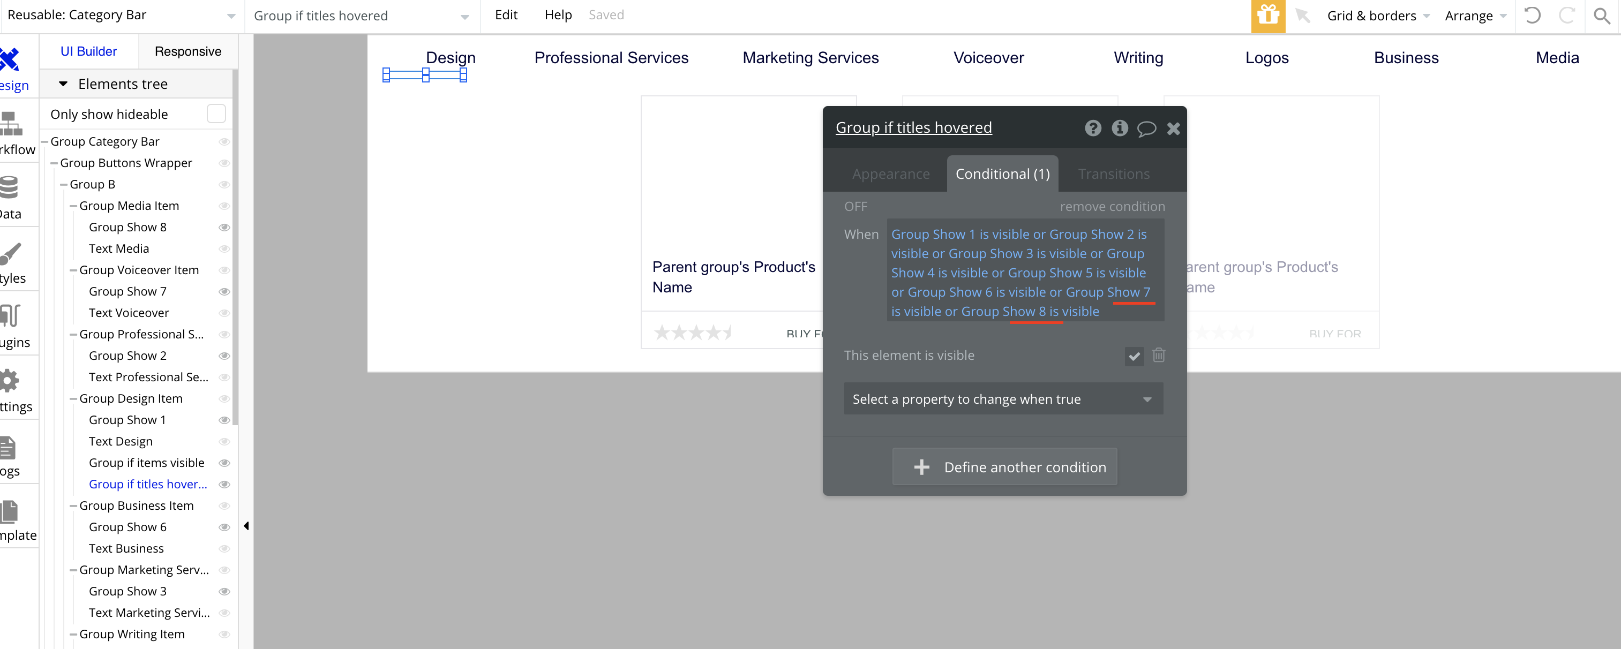
Task: Switch to the Responsive tab
Action: (x=187, y=51)
